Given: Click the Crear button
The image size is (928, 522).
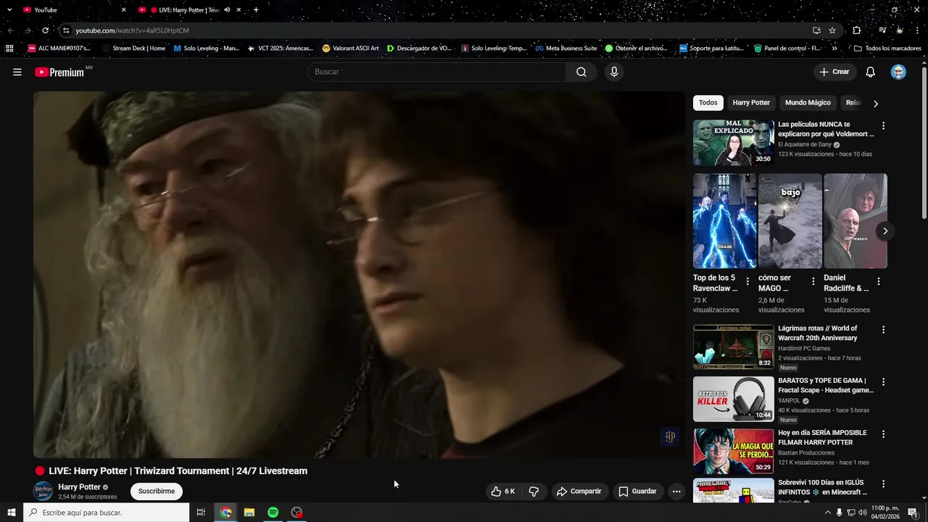Looking at the screenshot, I should 834,72.
